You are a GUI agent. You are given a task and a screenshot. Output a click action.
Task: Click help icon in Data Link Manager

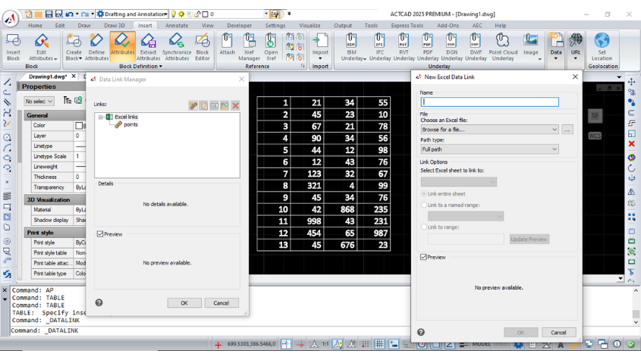99,303
